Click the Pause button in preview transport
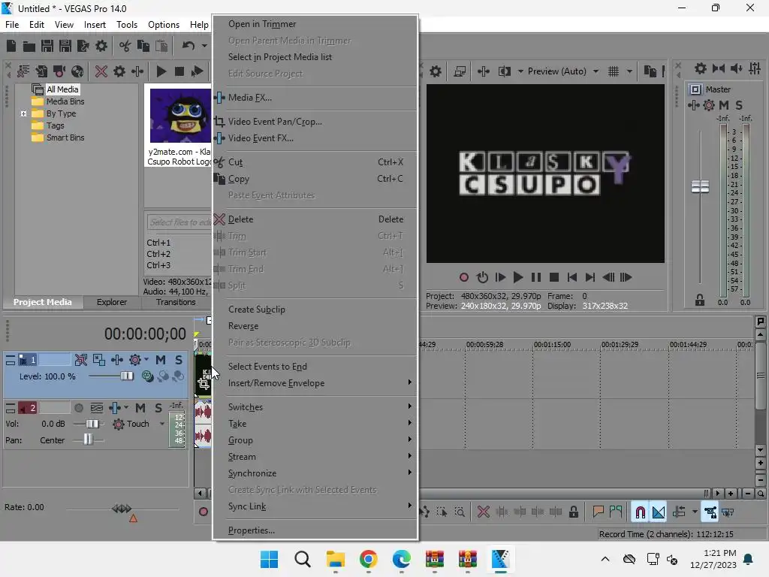The image size is (769, 577). (x=536, y=278)
